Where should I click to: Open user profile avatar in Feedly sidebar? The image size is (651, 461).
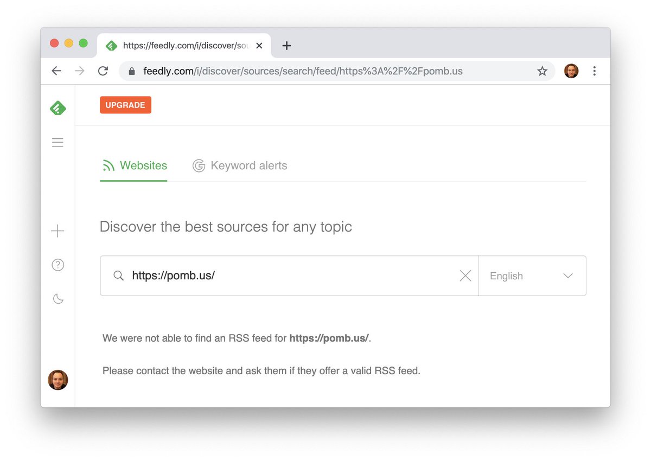tap(58, 380)
